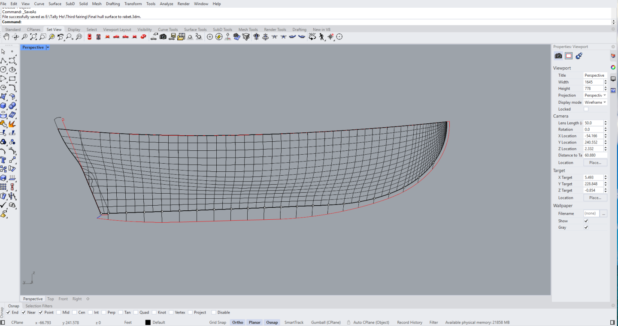
Task: Choose the Text object tool
Action: click(x=3, y=160)
